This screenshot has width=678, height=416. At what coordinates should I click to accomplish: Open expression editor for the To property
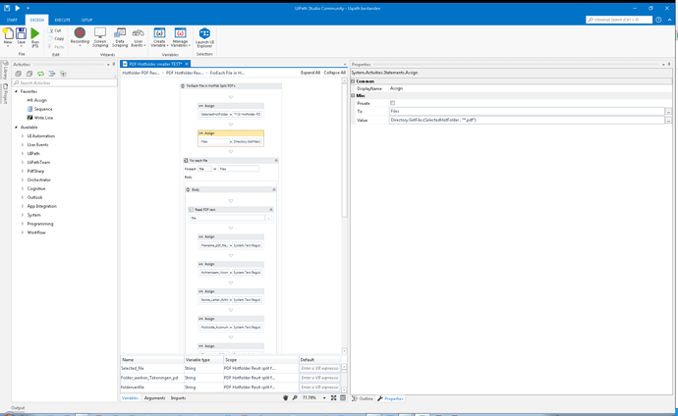[x=668, y=111]
